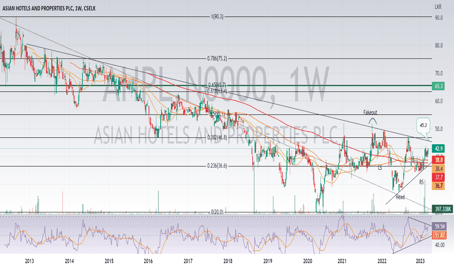
Task: Click the red 38.8 moving average tag
Action: point(438,160)
